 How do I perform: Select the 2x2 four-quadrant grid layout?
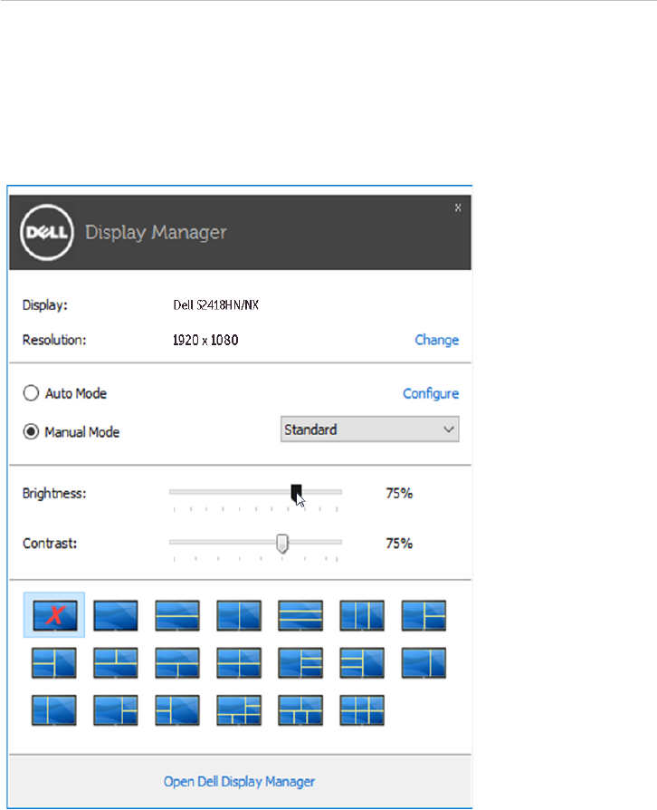coord(239,663)
